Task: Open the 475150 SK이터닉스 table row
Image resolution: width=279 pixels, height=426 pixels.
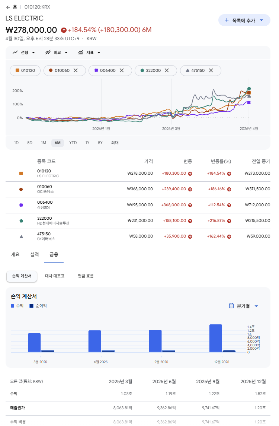Action: 138,236
